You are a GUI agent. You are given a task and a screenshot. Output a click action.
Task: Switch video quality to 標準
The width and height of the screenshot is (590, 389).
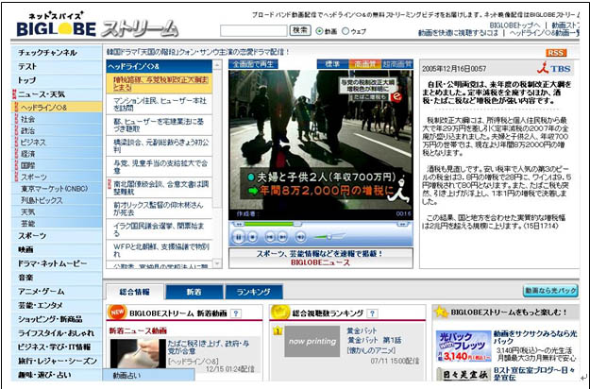332,64
